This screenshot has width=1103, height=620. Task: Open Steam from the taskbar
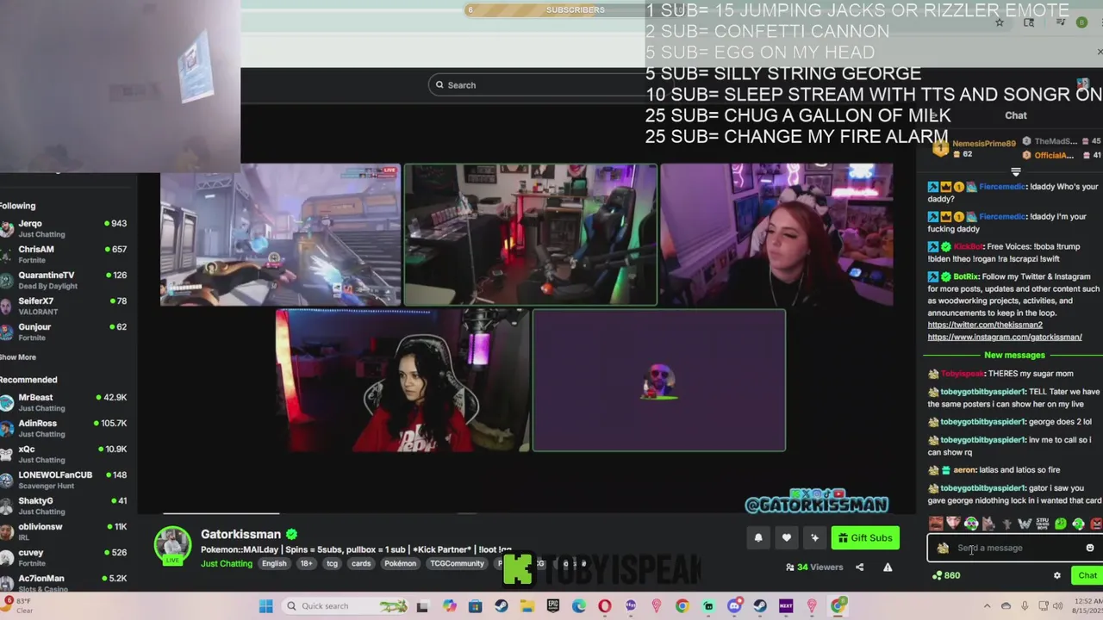click(501, 606)
